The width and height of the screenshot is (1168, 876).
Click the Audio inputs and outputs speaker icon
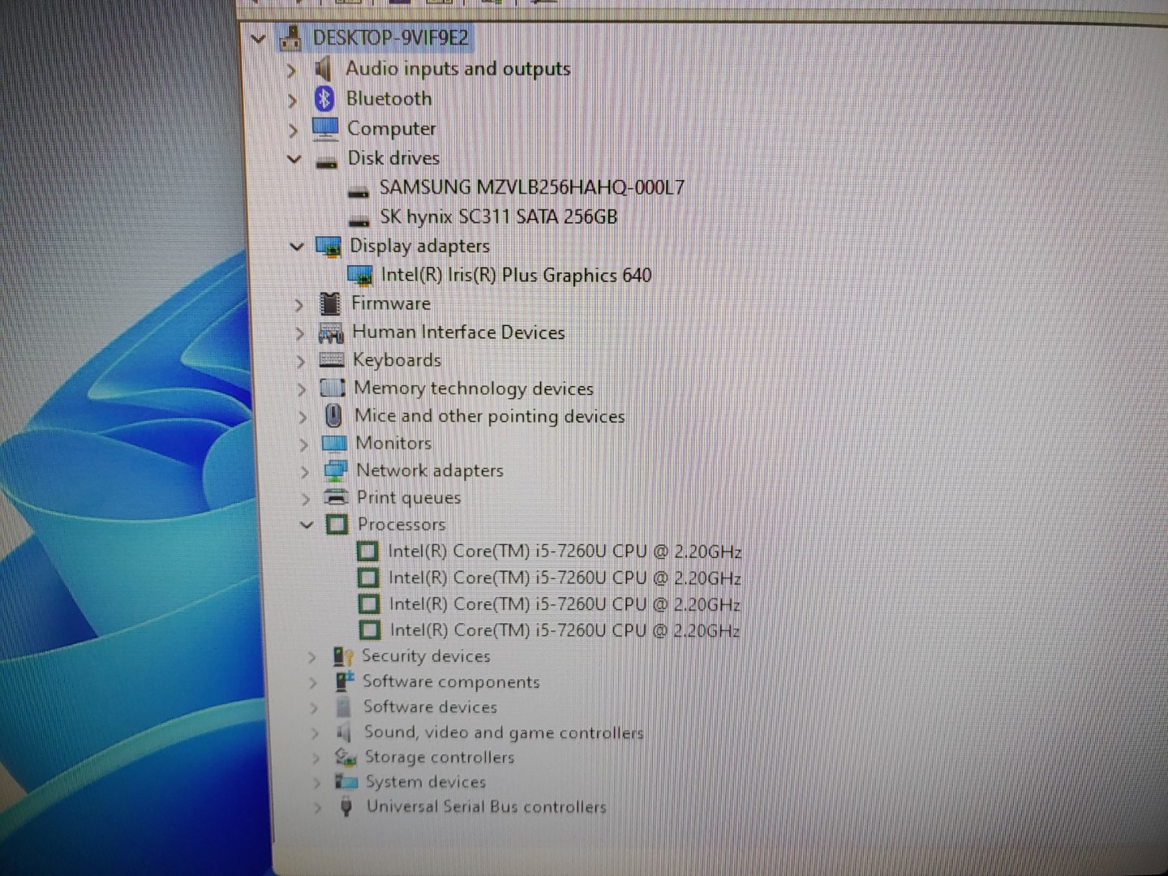(323, 69)
